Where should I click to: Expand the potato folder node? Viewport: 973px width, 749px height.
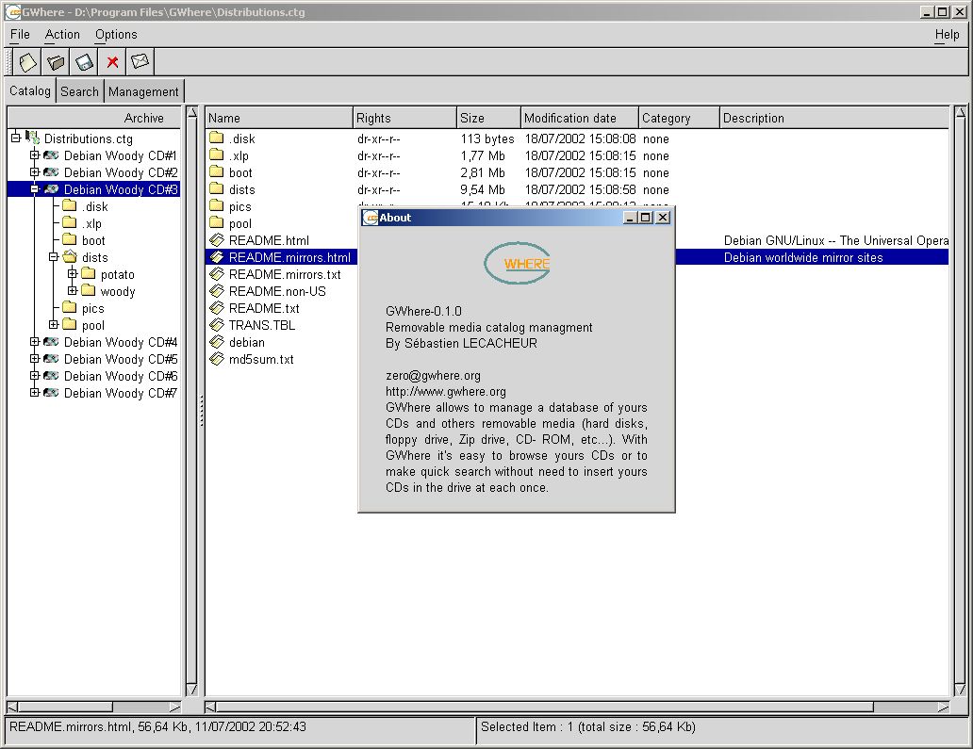[72, 273]
